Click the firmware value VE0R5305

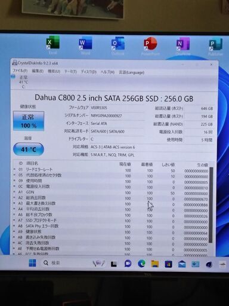99,108
